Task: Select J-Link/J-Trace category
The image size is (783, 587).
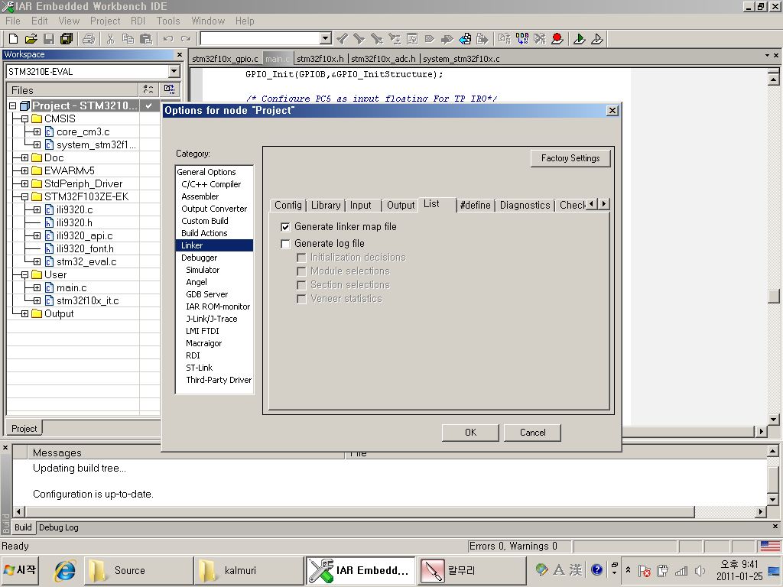Action: tap(212, 319)
